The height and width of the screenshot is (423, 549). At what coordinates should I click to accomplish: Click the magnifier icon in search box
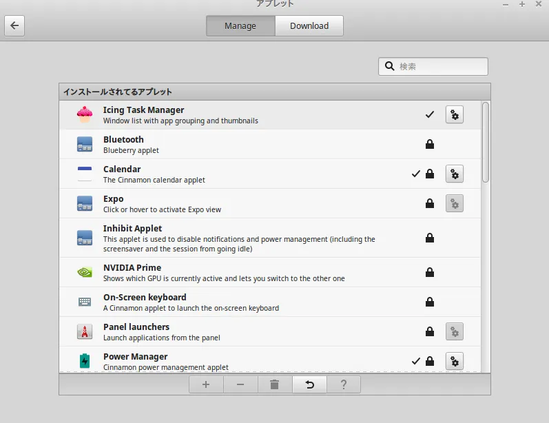[389, 66]
